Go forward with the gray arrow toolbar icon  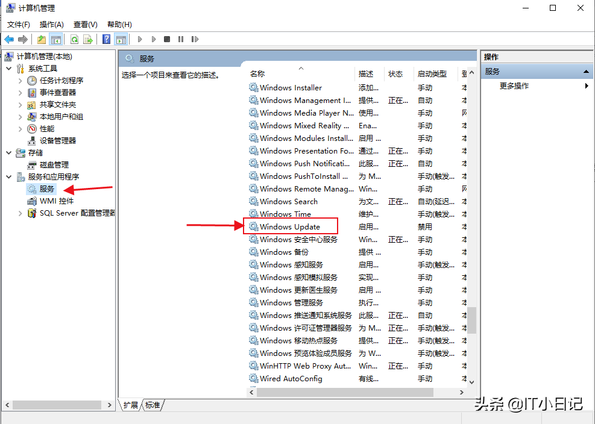coord(23,39)
